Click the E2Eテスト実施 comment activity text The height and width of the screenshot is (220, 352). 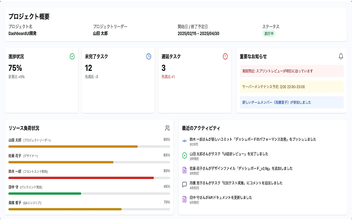(x=236, y=183)
